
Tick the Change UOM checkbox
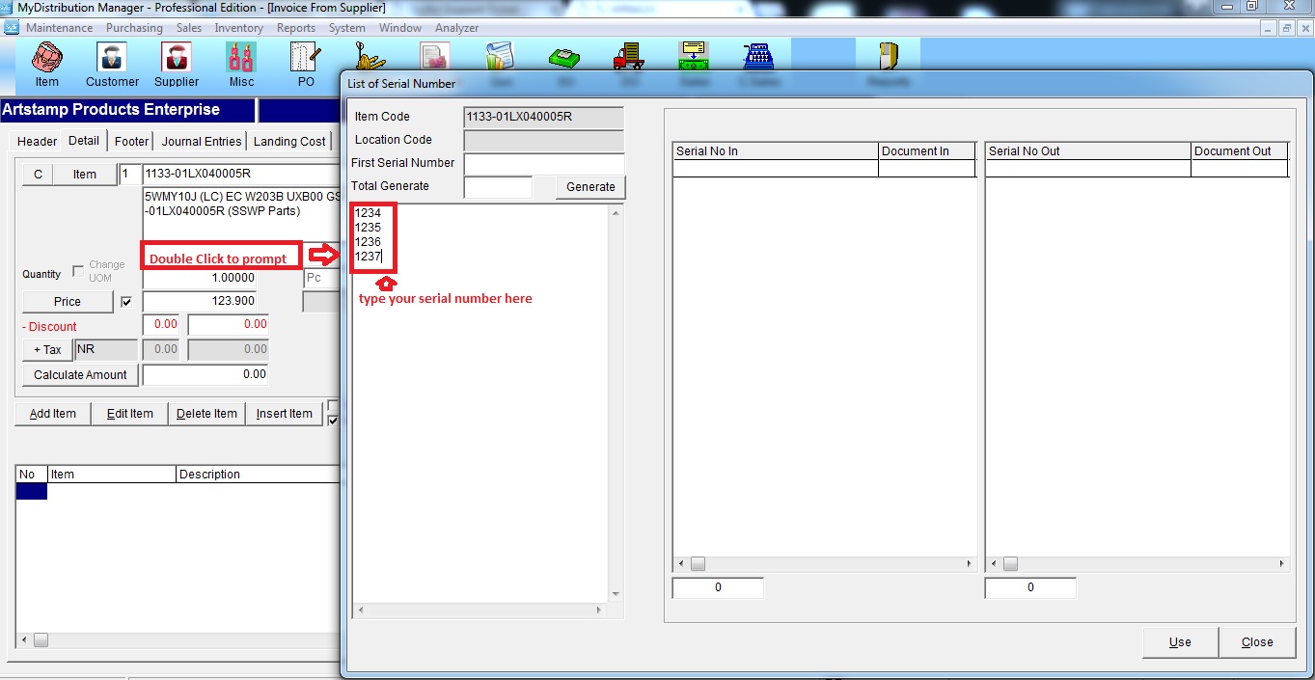78,271
